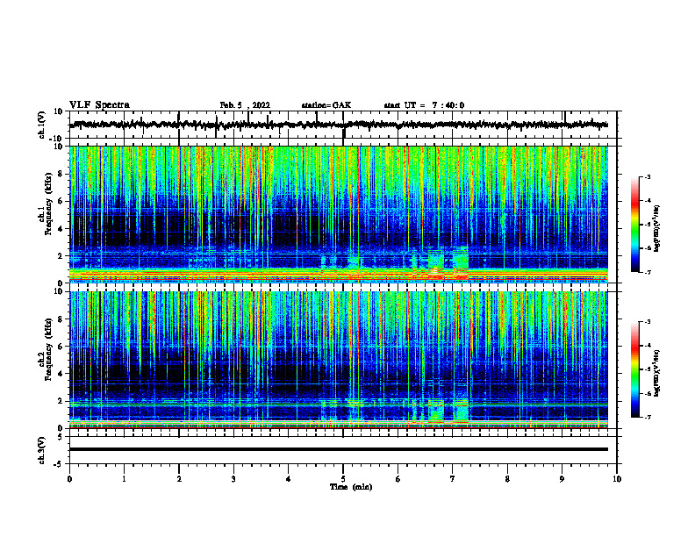
Task: Click the 5 tick on ch.3(V) axis
Action: pos(61,437)
